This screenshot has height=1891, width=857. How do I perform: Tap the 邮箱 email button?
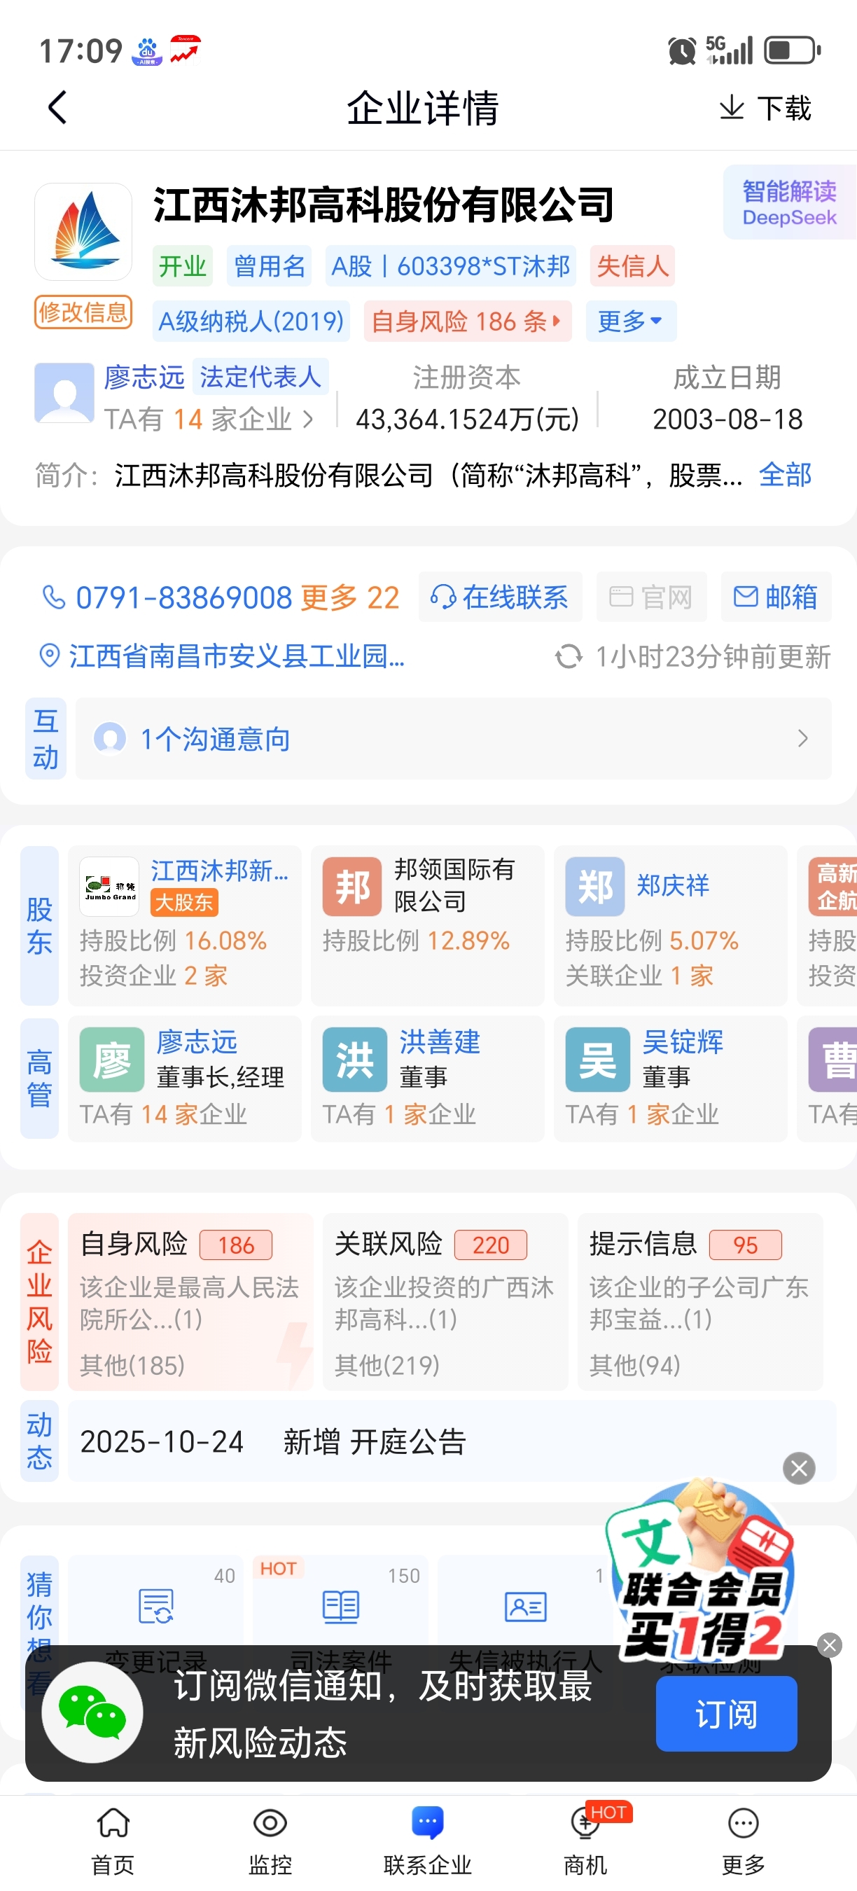click(x=776, y=597)
